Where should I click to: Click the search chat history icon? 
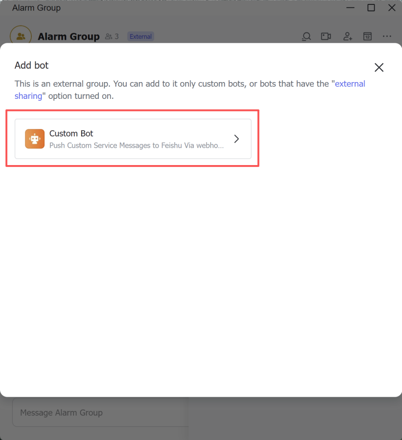click(x=306, y=37)
